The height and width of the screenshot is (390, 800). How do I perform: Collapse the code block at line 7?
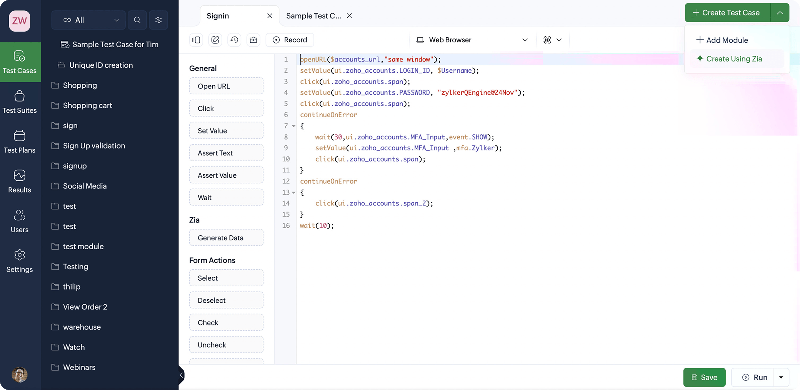click(x=293, y=126)
